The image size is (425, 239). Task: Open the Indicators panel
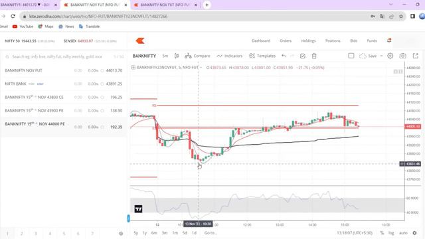click(x=230, y=56)
